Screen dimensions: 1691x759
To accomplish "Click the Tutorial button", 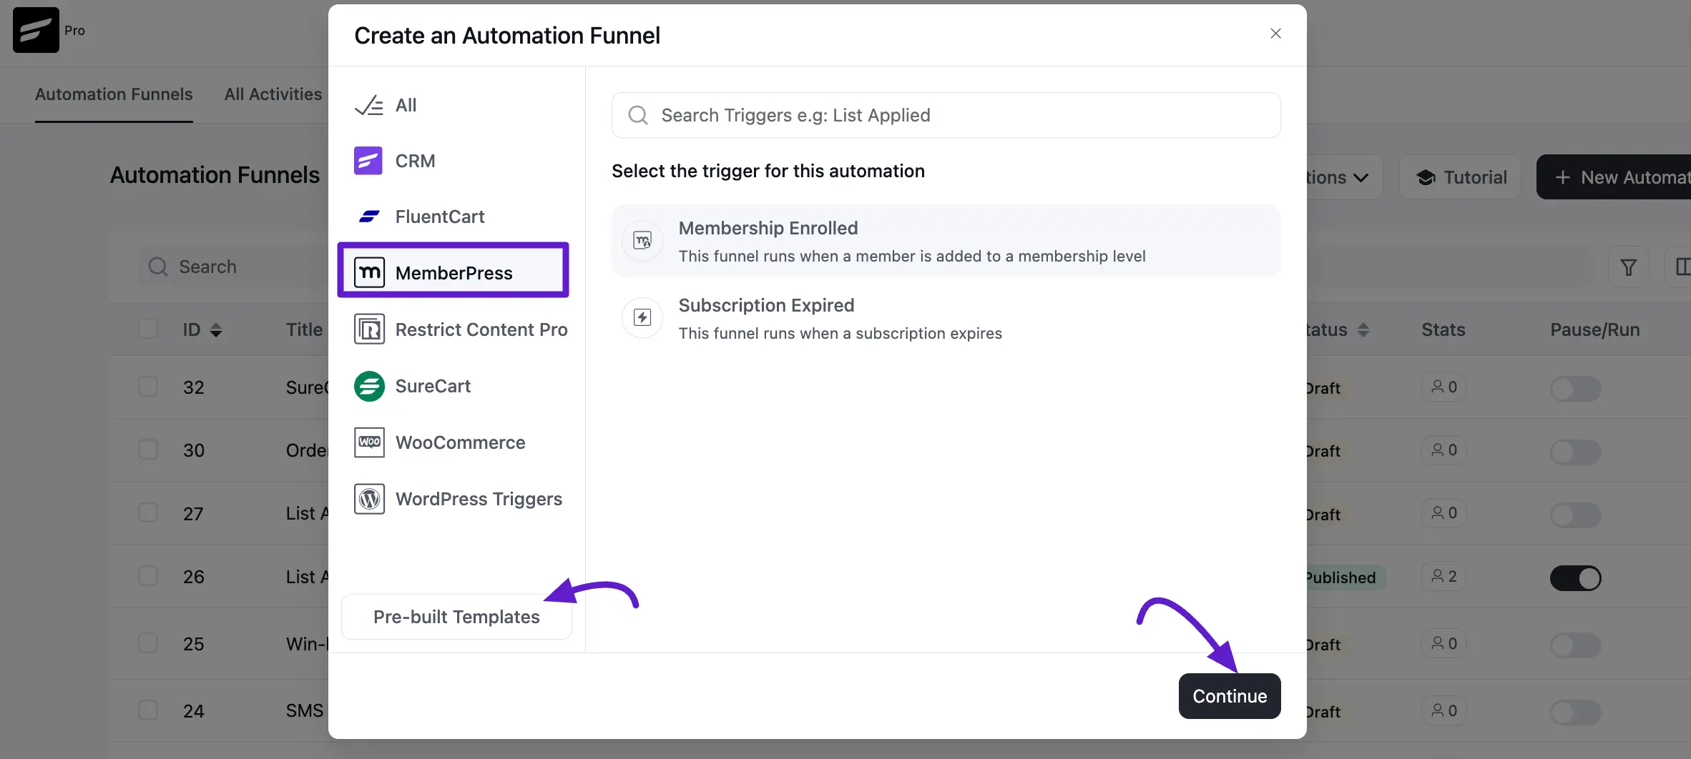I will click(1460, 177).
